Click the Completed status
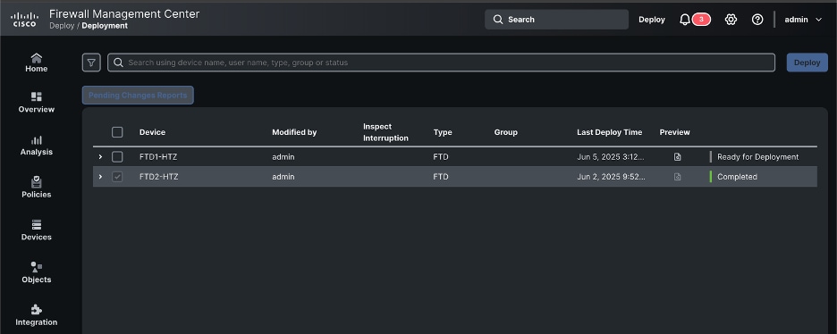This screenshot has width=837, height=334. (737, 177)
